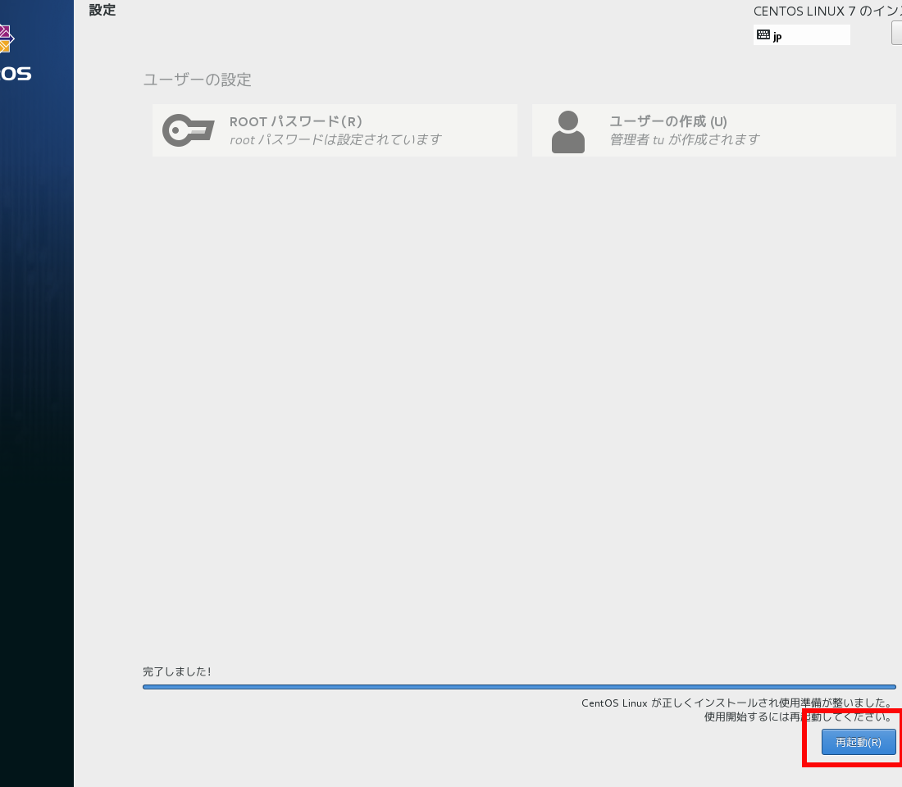Click the 完了しました! status label
The height and width of the screenshot is (787, 902).
pyautogui.click(x=176, y=671)
